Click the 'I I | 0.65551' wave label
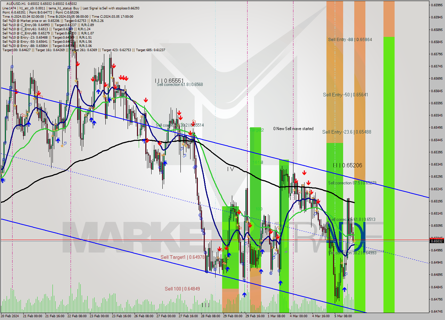 point(169,80)
